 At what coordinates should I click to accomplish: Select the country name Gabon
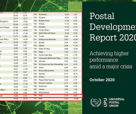[x=41, y=46]
